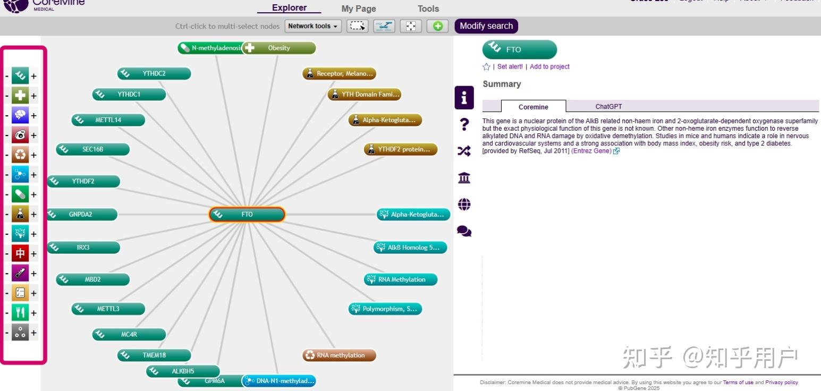Click the three-dots category icon
This screenshot has height=391, width=821.
click(20, 333)
